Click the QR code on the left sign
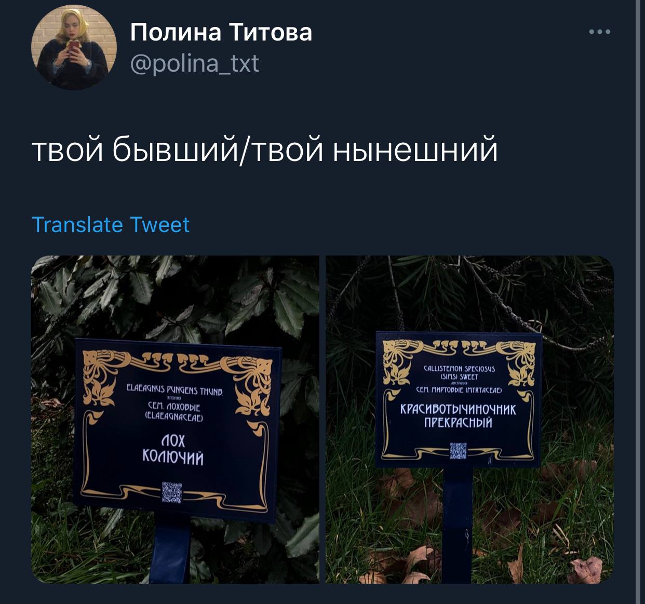 [172, 492]
